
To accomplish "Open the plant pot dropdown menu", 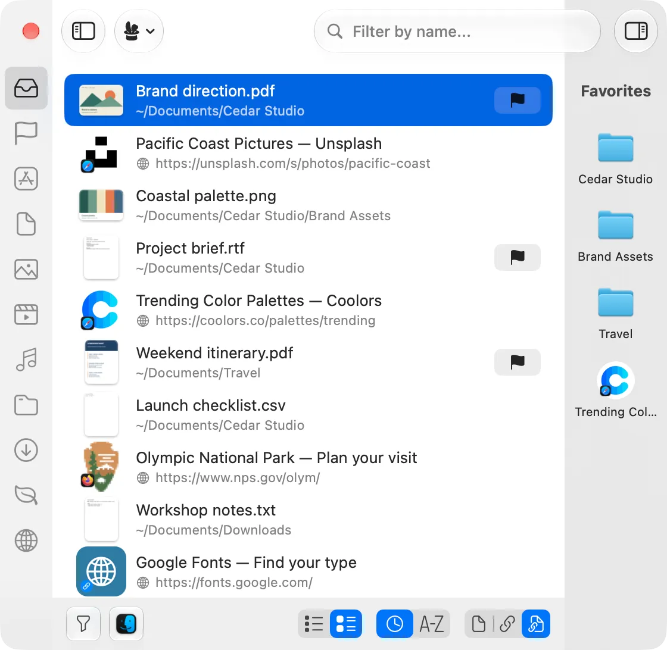I will point(139,31).
